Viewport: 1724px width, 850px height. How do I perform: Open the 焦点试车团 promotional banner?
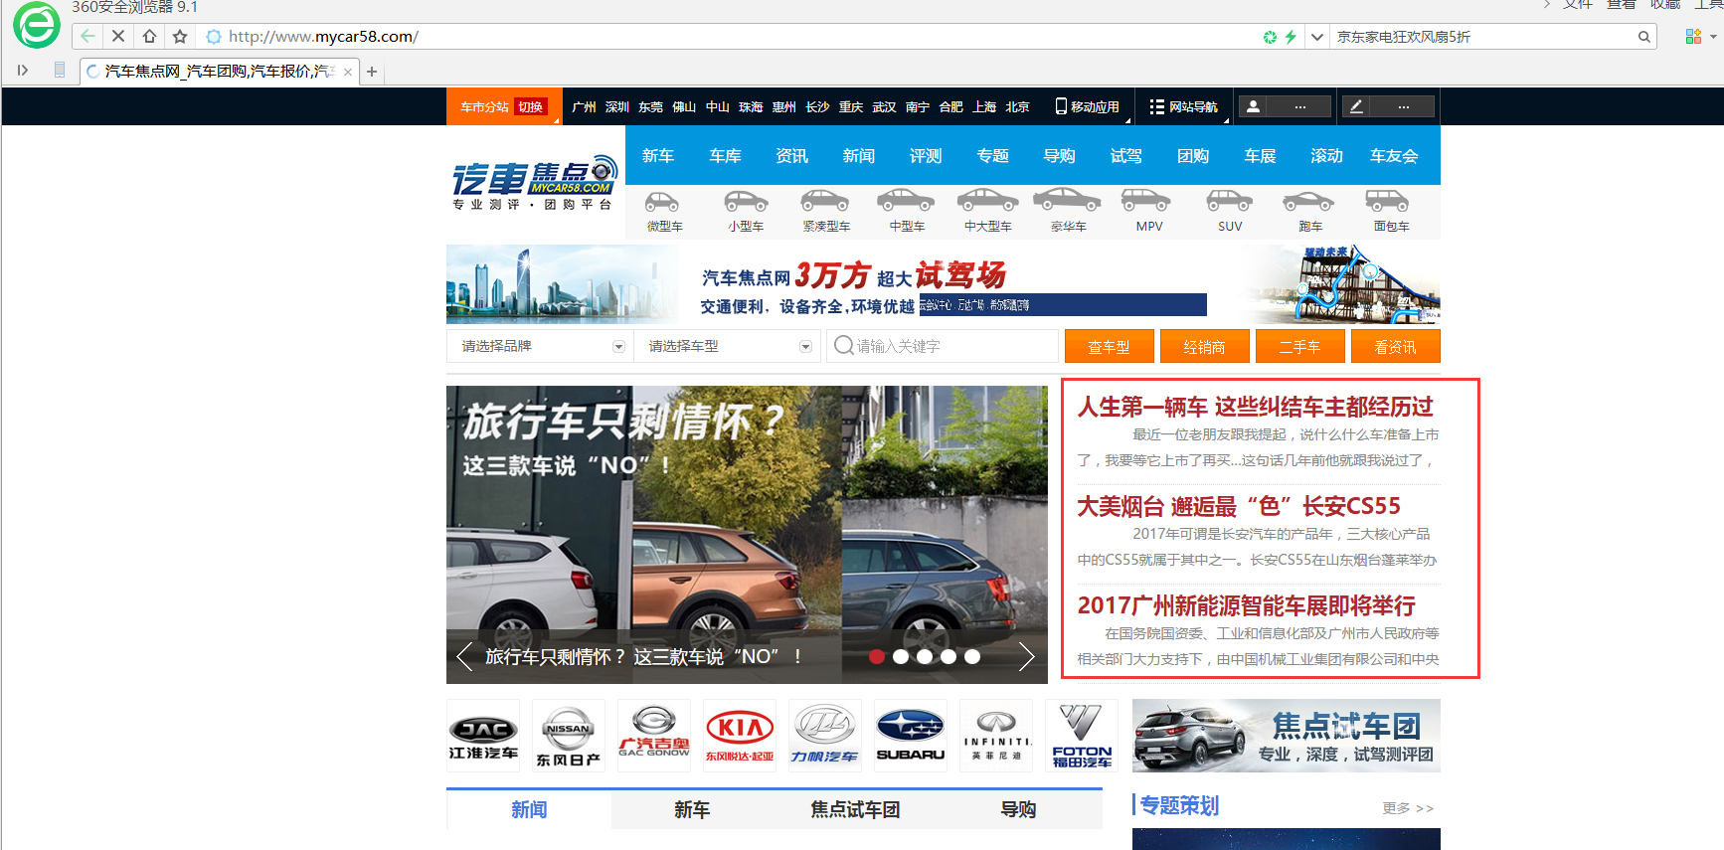[1287, 736]
